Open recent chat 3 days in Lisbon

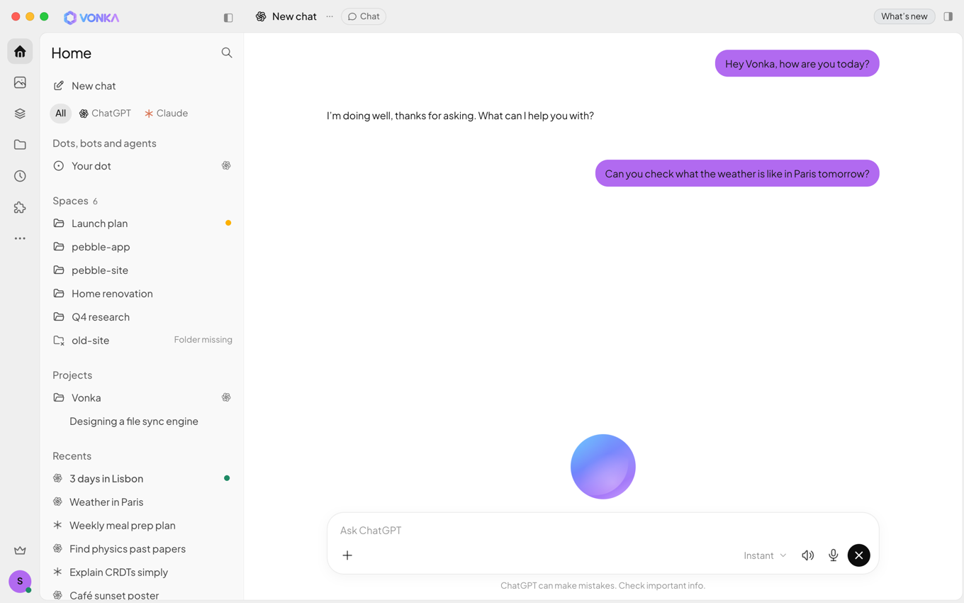tap(142, 479)
